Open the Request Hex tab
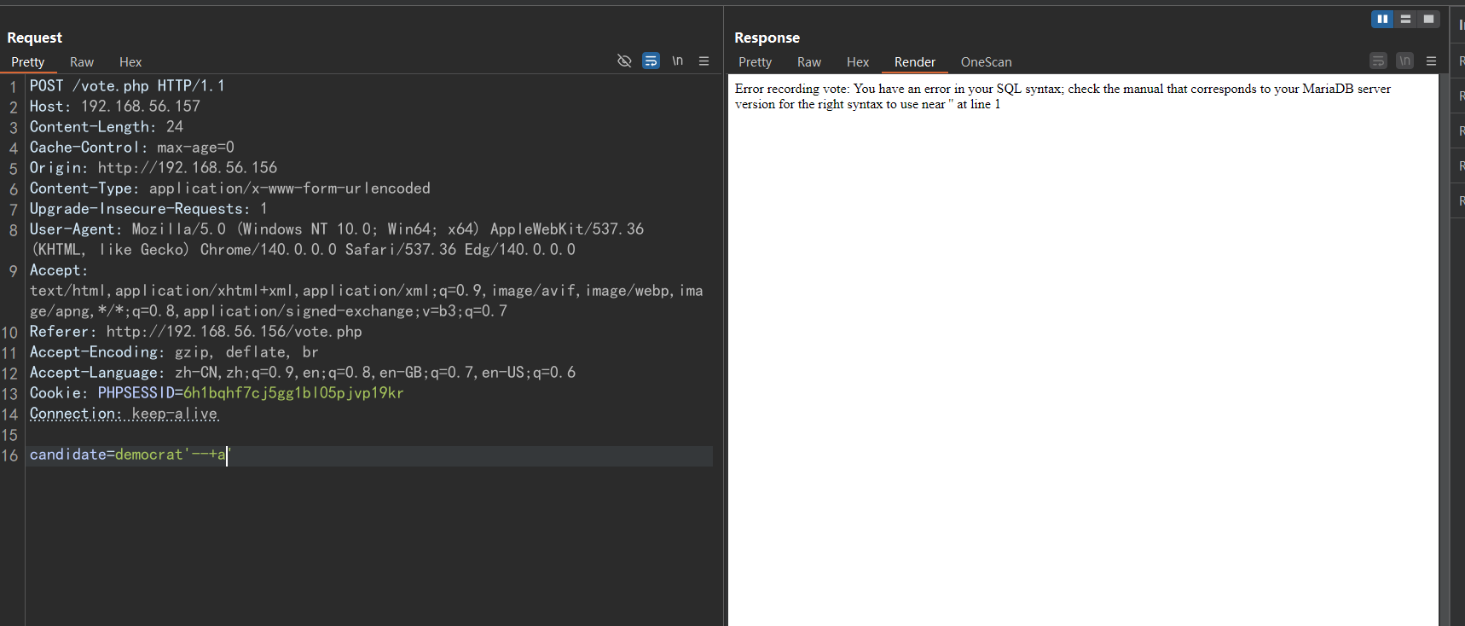The height and width of the screenshot is (626, 1465). pyautogui.click(x=130, y=62)
